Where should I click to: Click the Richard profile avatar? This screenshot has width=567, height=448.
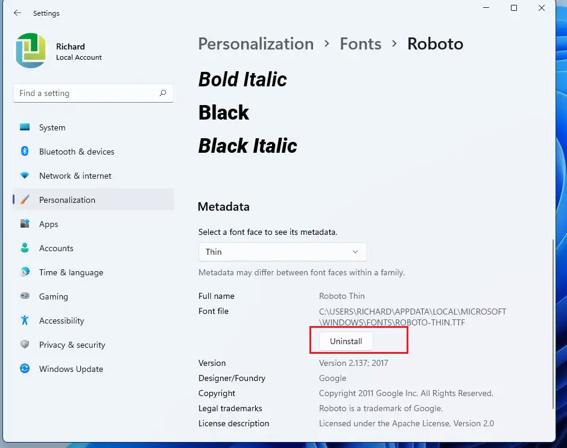[x=31, y=50]
